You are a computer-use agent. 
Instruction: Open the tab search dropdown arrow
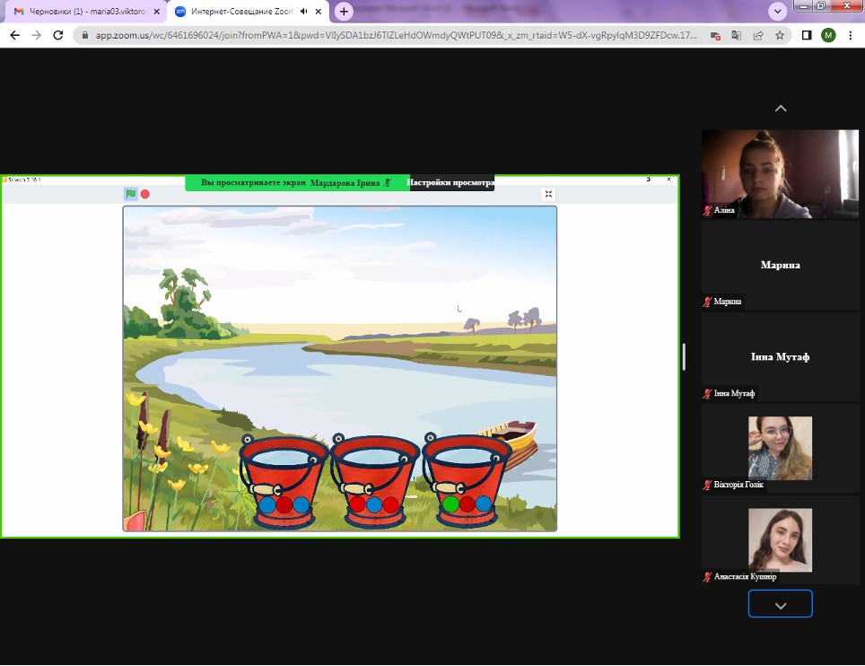[x=778, y=11]
